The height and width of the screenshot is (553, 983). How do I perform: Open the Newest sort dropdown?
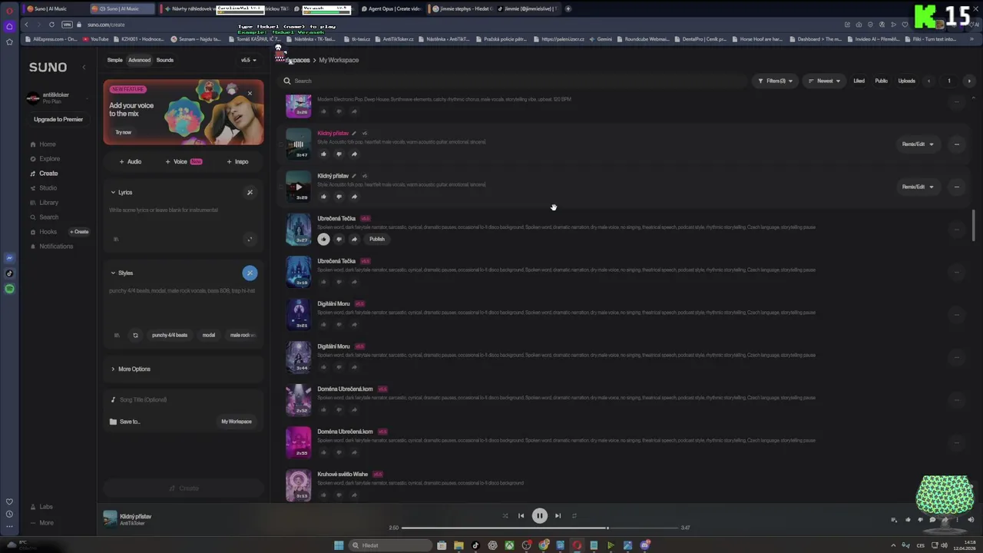tap(824, 81)
